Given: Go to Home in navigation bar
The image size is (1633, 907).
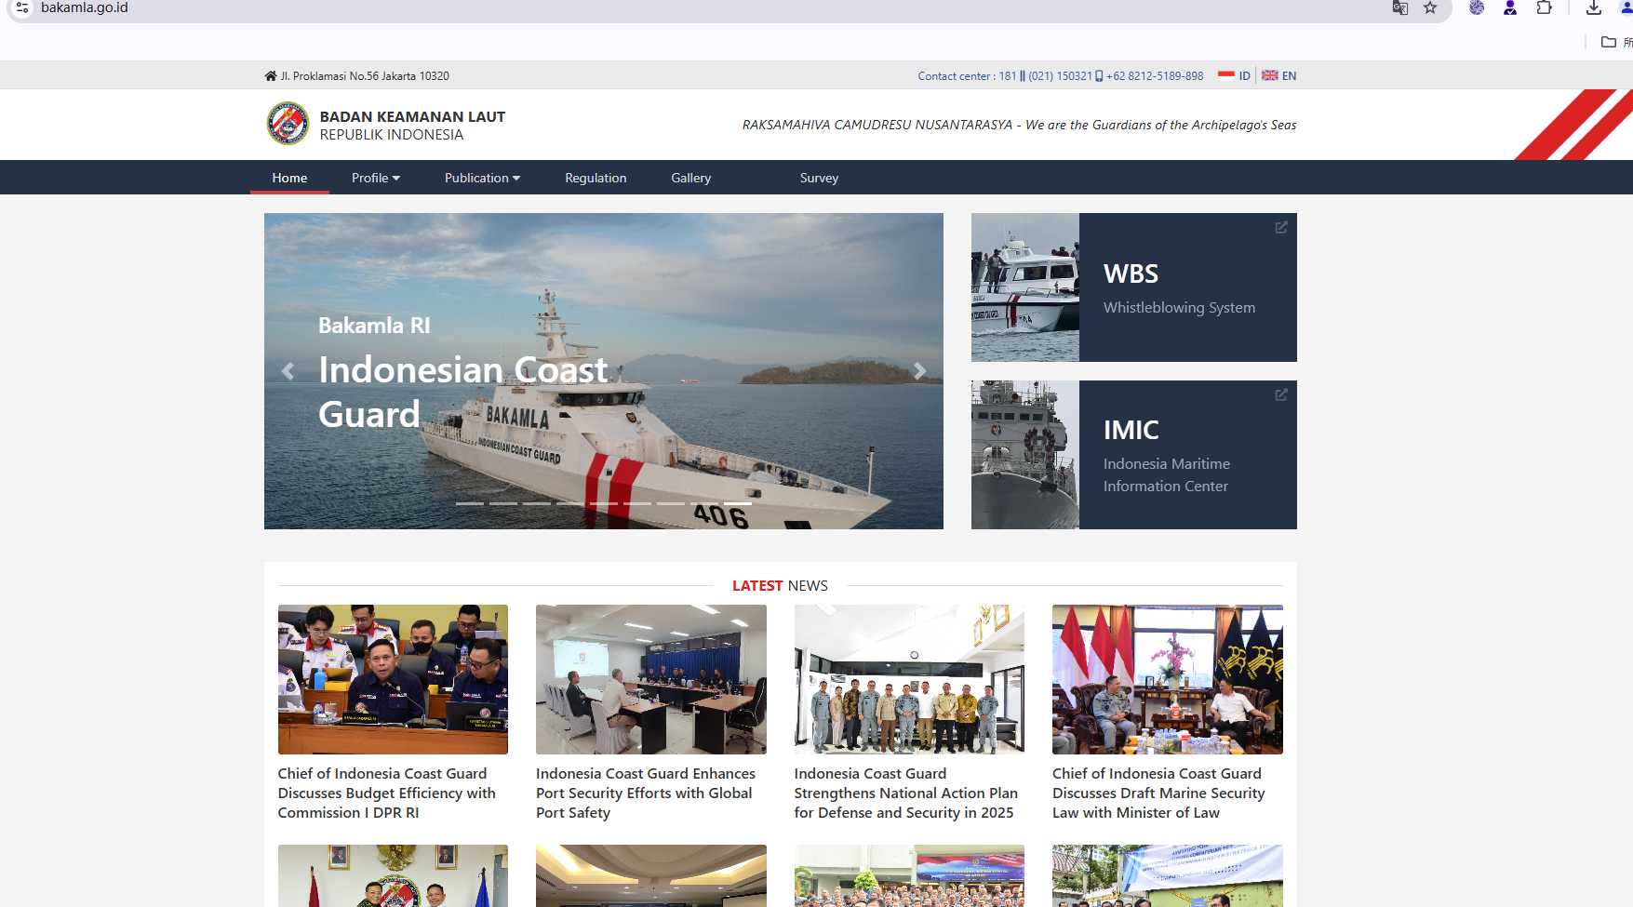Looking at the screenshot, I should click(x=289, y=178).
